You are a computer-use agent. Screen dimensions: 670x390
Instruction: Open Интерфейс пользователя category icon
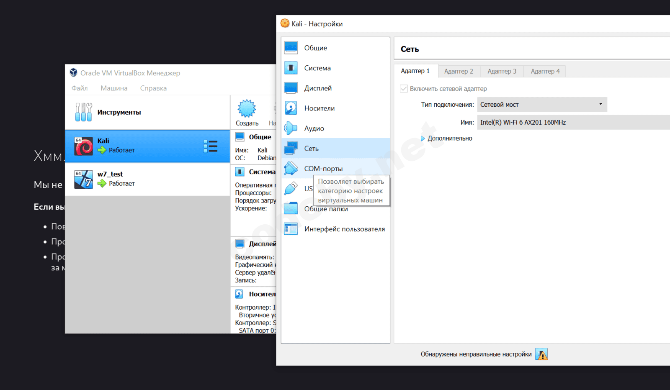click(291, 229)
